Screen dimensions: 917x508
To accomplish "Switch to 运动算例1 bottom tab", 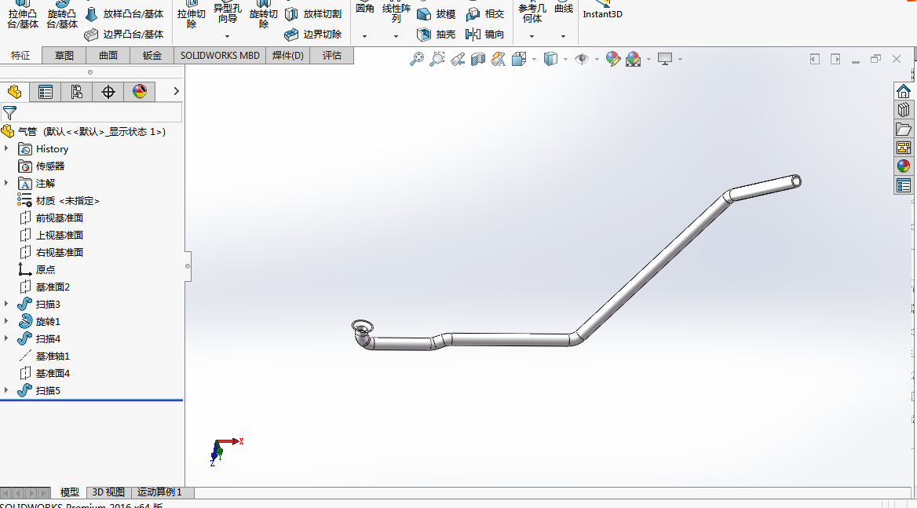I will point(159,492).
